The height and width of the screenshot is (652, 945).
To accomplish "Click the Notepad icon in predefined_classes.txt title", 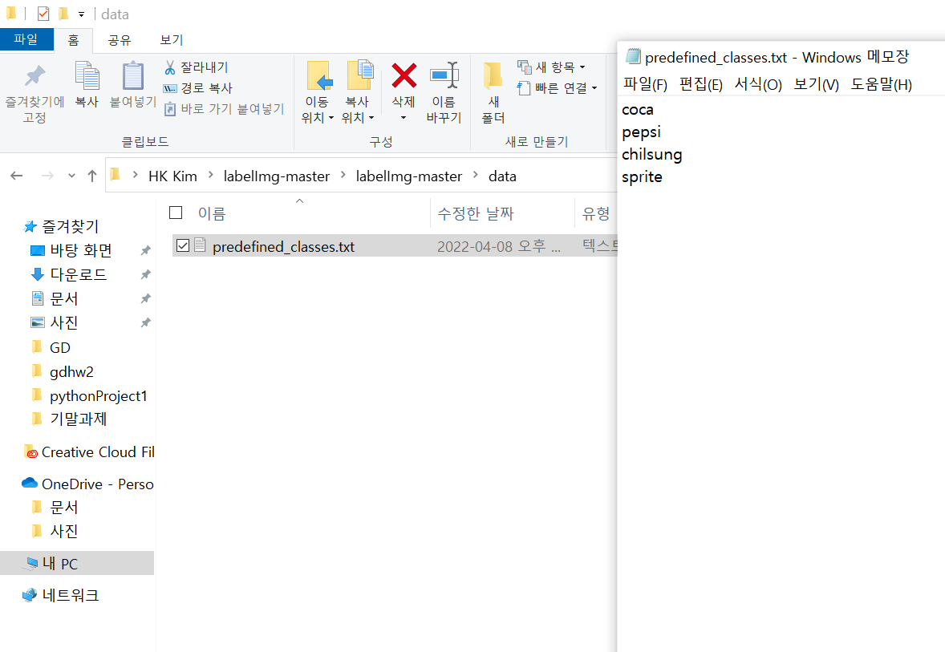I will point(632,57).
